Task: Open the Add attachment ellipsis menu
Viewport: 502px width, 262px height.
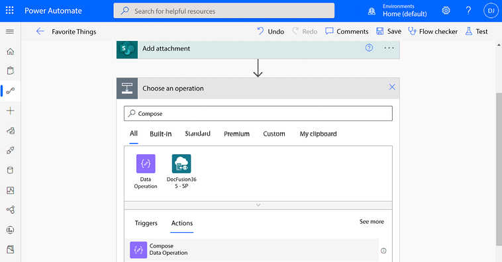Action: tap(389, 48)
